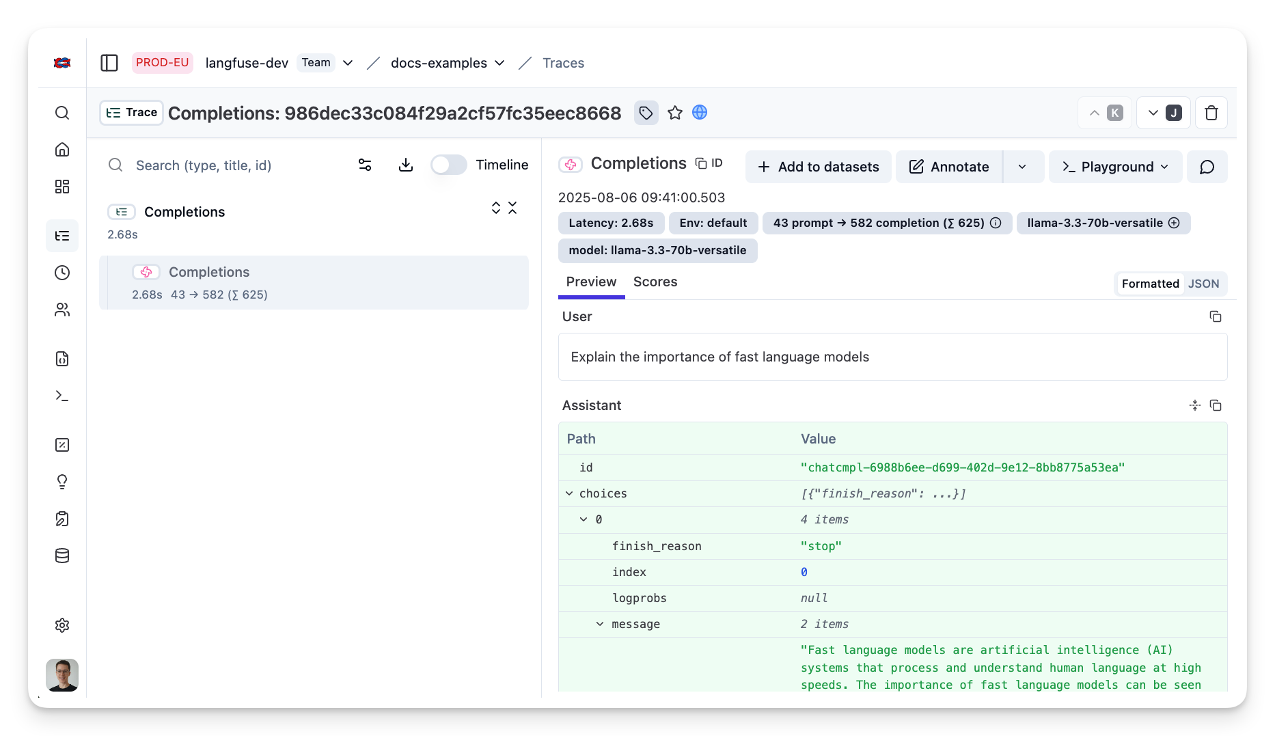Screen dimensions: 1275x736
Task: Open the Tracing section in the sidebar
Action: [62, 235]
